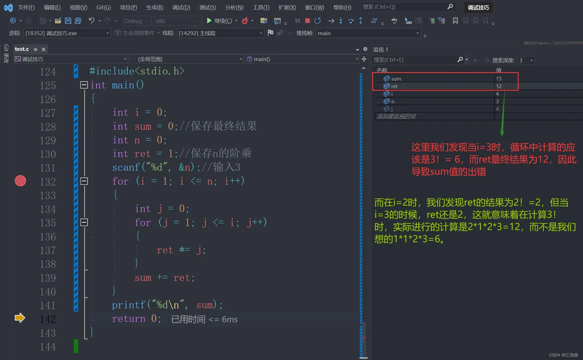Open the Git 更改 side tab
This screenshot has height=360, width=583.
pyautogui.click(x=6, y=54)
